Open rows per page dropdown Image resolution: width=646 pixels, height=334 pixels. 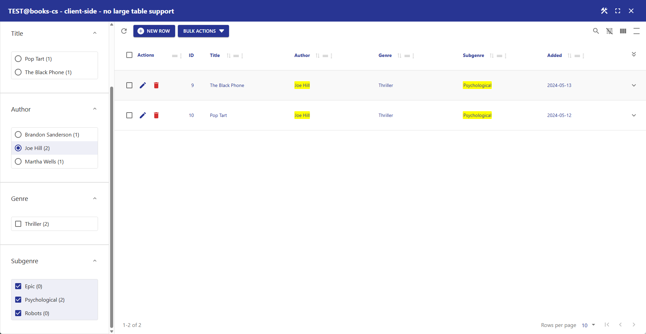point(588,325)
